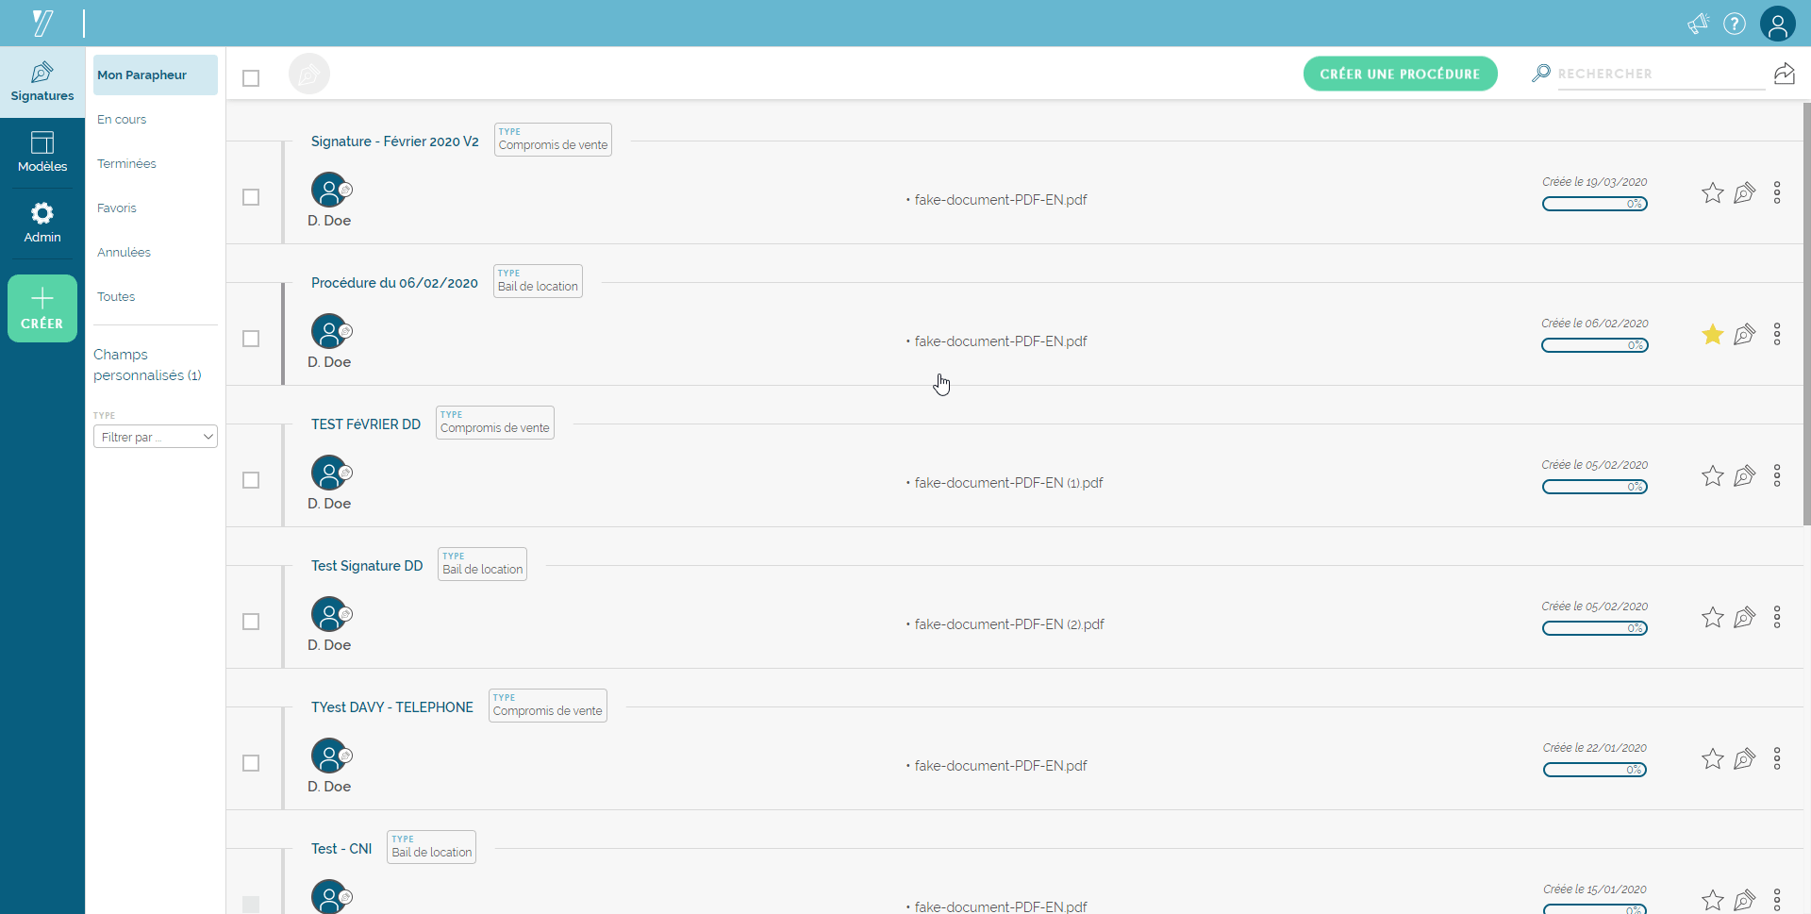Unfavorite the starred Procédure du 06/02/2020
The width and height of the screenshot is (1811, 914).
click(x=1712, y=335)
